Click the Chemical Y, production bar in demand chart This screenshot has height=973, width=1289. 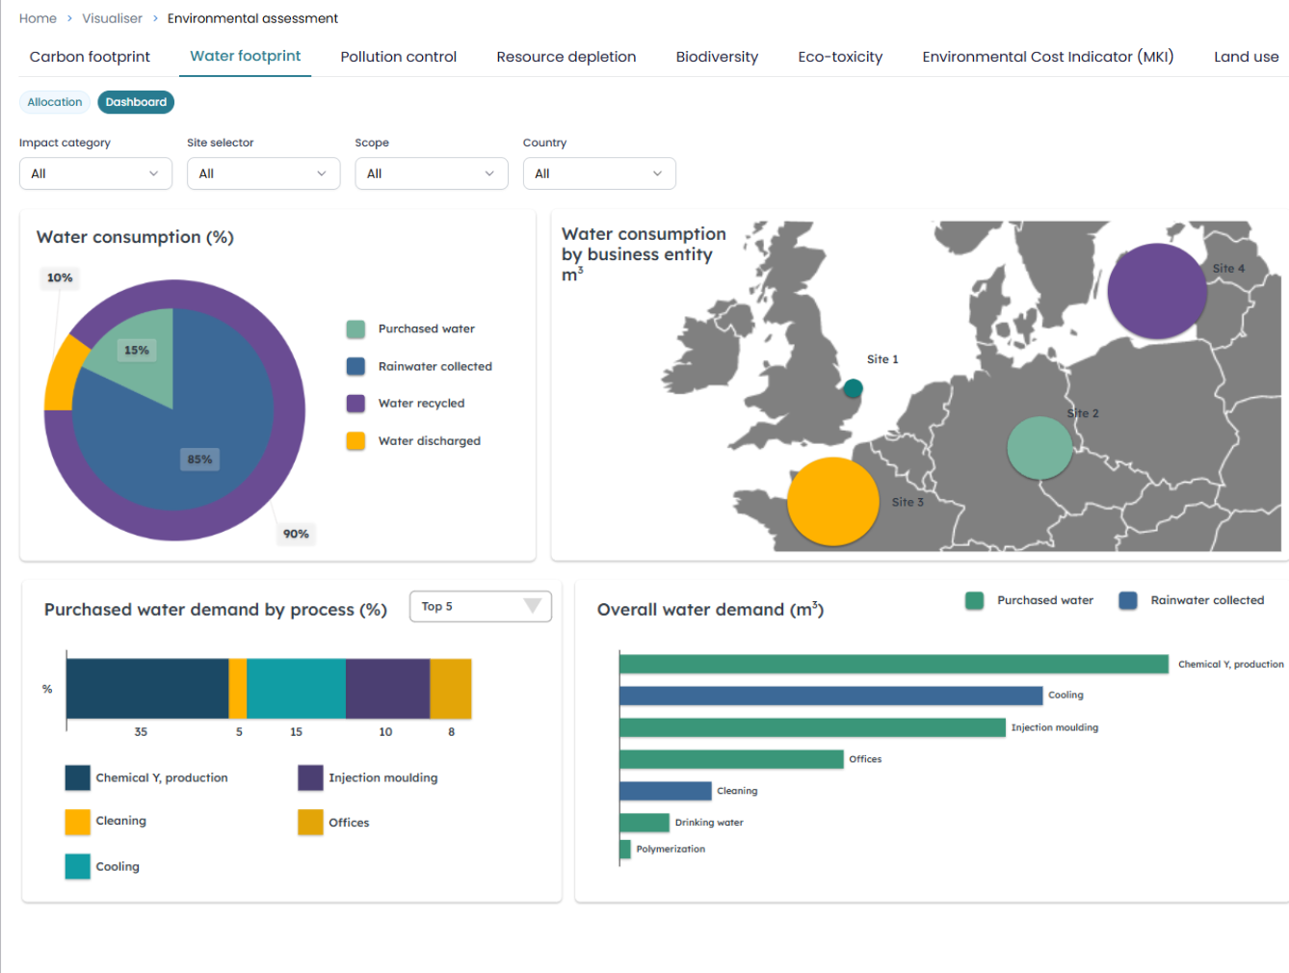pyautogui.click(x=893, y=664)
